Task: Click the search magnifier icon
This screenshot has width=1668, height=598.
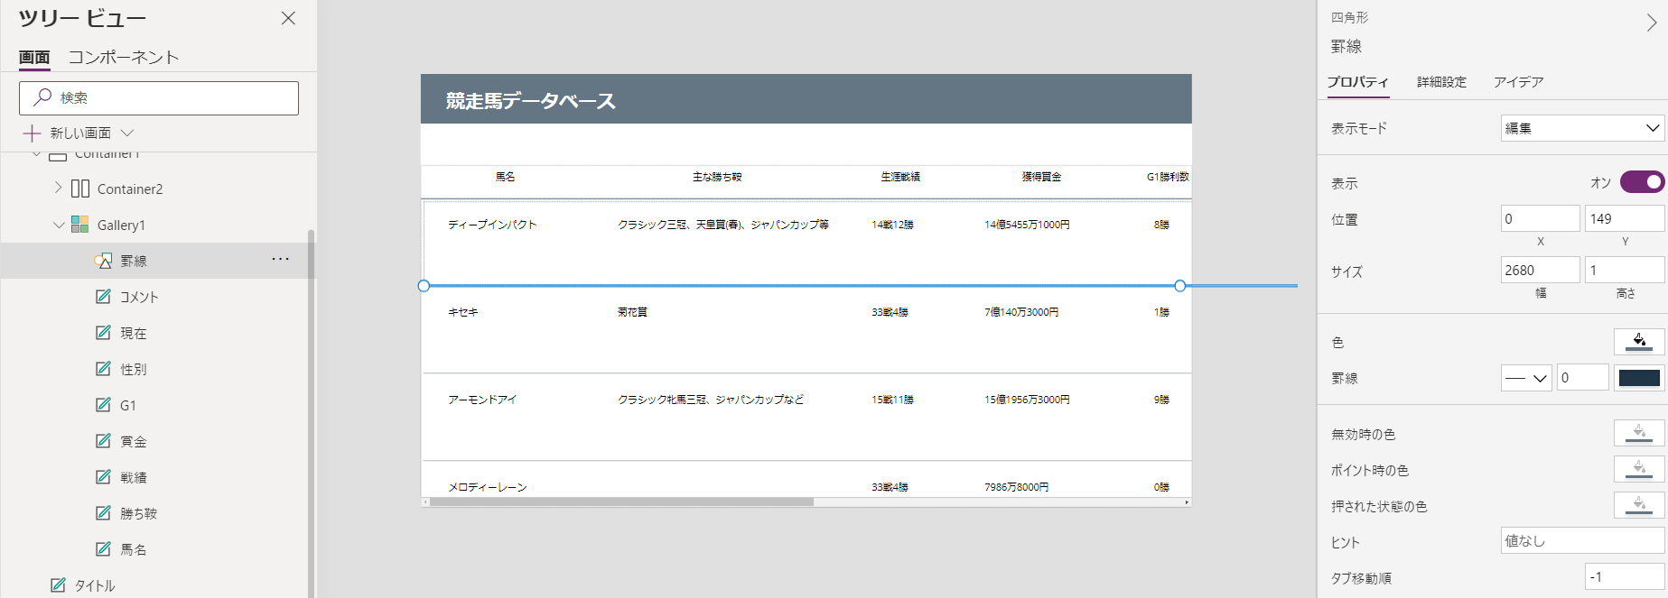Action: (42, 97)
